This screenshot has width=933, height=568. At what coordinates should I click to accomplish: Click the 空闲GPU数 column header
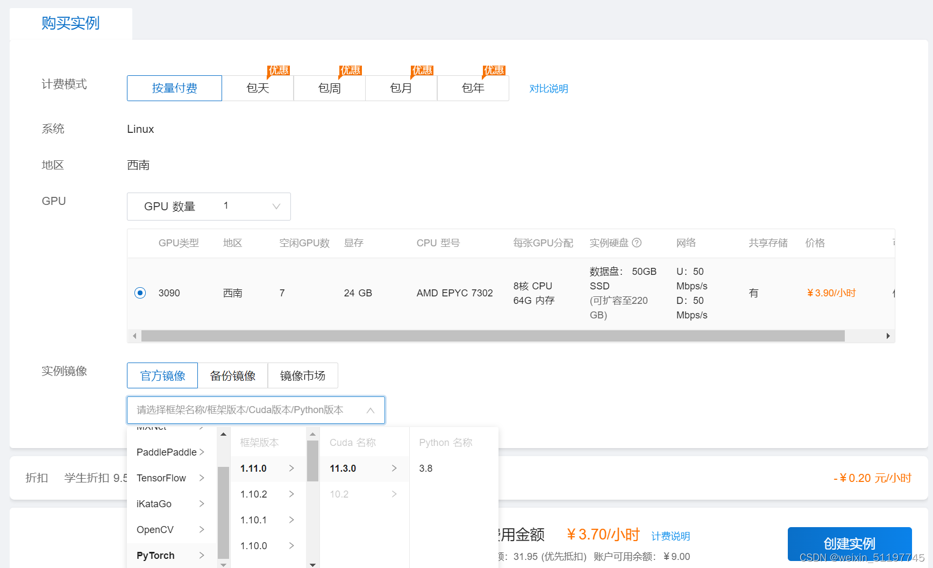click(x=304, y=243)
